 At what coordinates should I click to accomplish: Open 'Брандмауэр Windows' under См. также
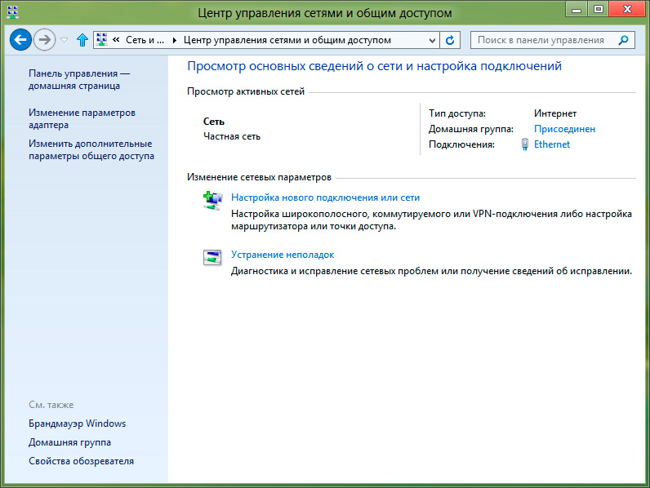pyautogui.click(x=77, y=424)
